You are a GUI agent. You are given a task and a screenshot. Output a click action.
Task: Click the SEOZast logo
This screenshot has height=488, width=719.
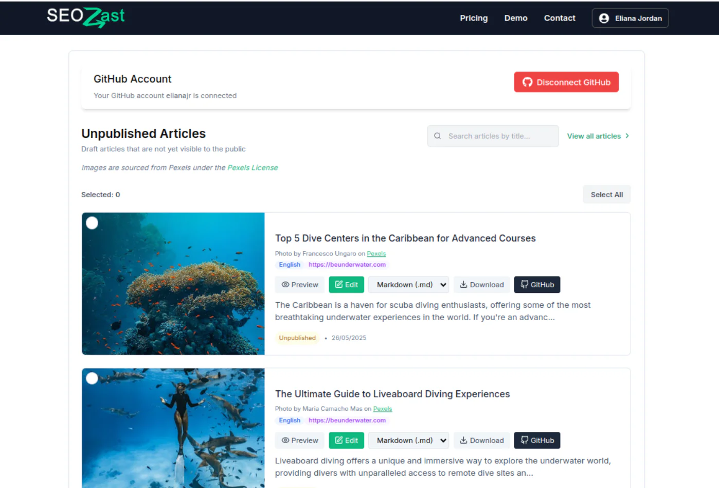tap(85, 17)
